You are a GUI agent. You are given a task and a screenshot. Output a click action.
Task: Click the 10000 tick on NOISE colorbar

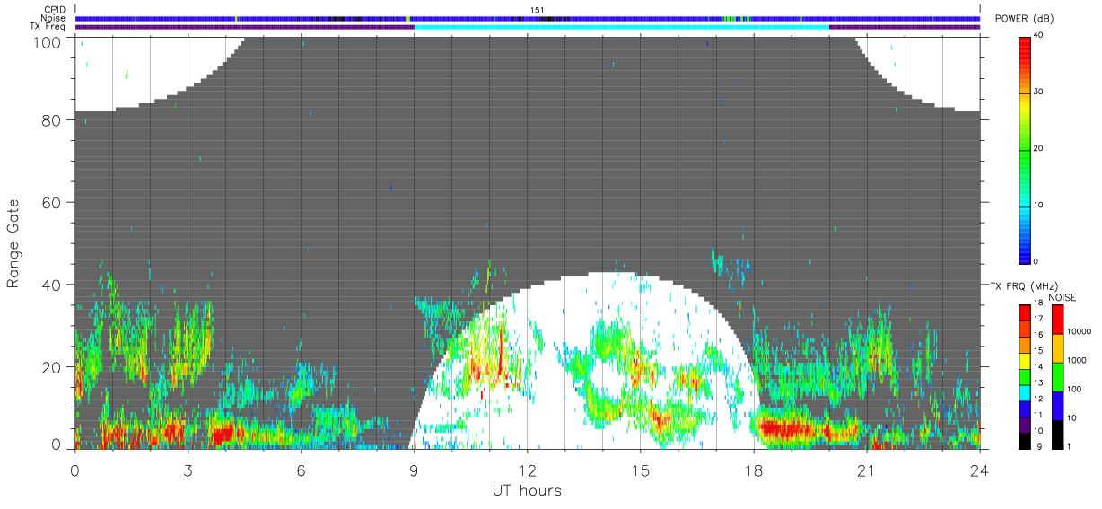(x=1081, y=331)
